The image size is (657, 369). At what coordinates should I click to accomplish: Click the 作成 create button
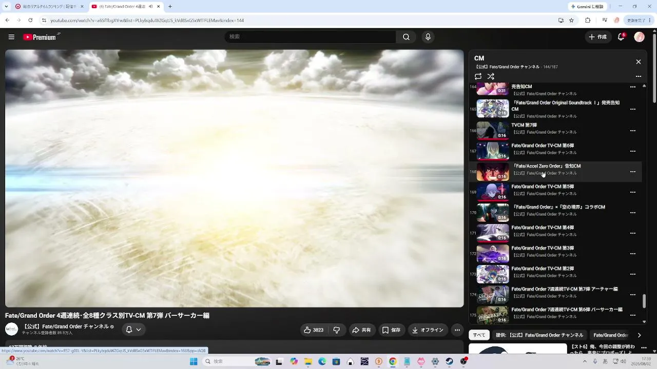[x=598, y=37]
